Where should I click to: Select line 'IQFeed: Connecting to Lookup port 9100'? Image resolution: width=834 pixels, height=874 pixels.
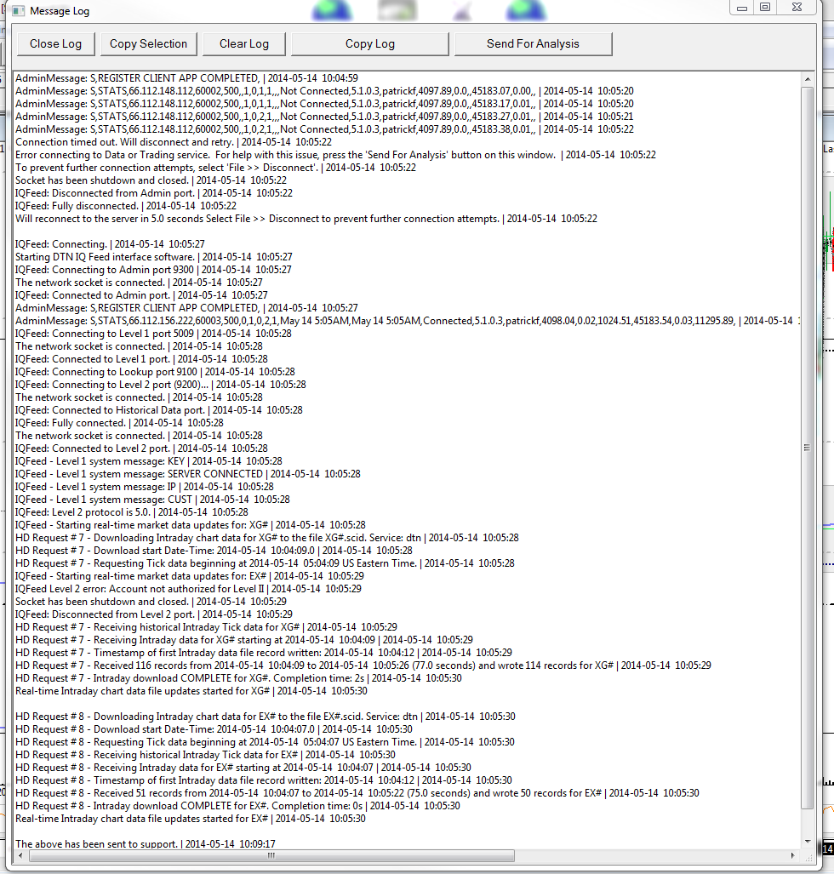point(155,373)
